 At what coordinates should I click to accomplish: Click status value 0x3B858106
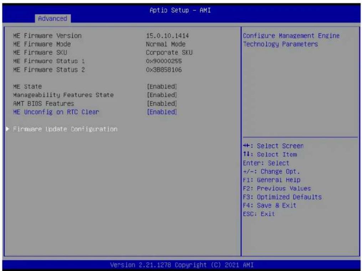164,70
